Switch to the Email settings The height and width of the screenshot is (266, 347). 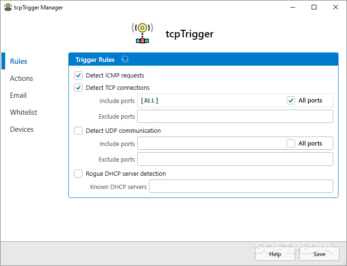point(18,95)
